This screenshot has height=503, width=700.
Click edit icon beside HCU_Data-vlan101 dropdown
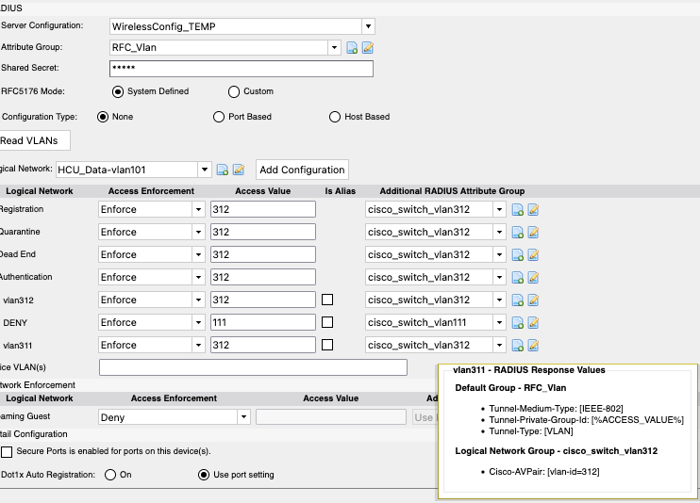(239, 170)
